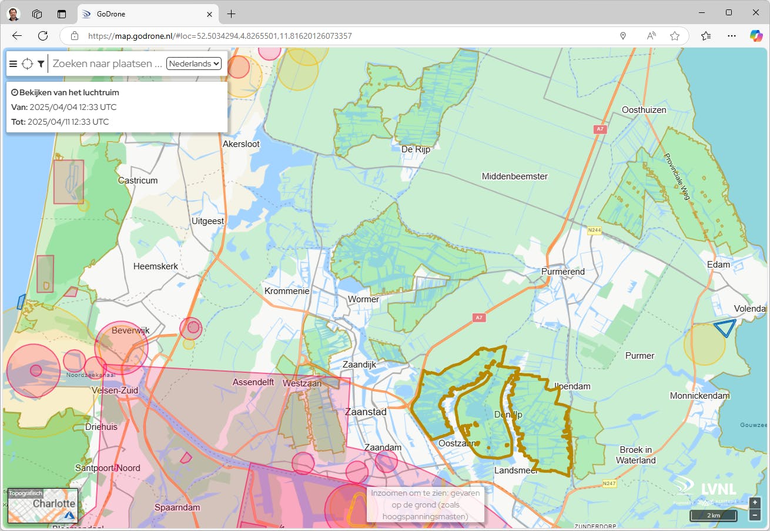Image resolution: width=770 pixels, height=531 pixels.
Task: Click the N244 road shield
Action: [594, 231]
